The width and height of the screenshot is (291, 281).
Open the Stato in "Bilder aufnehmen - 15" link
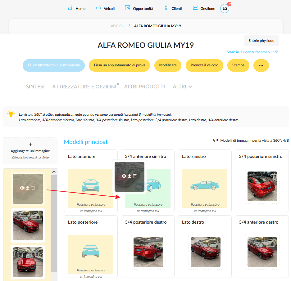[x=252, y=52]
